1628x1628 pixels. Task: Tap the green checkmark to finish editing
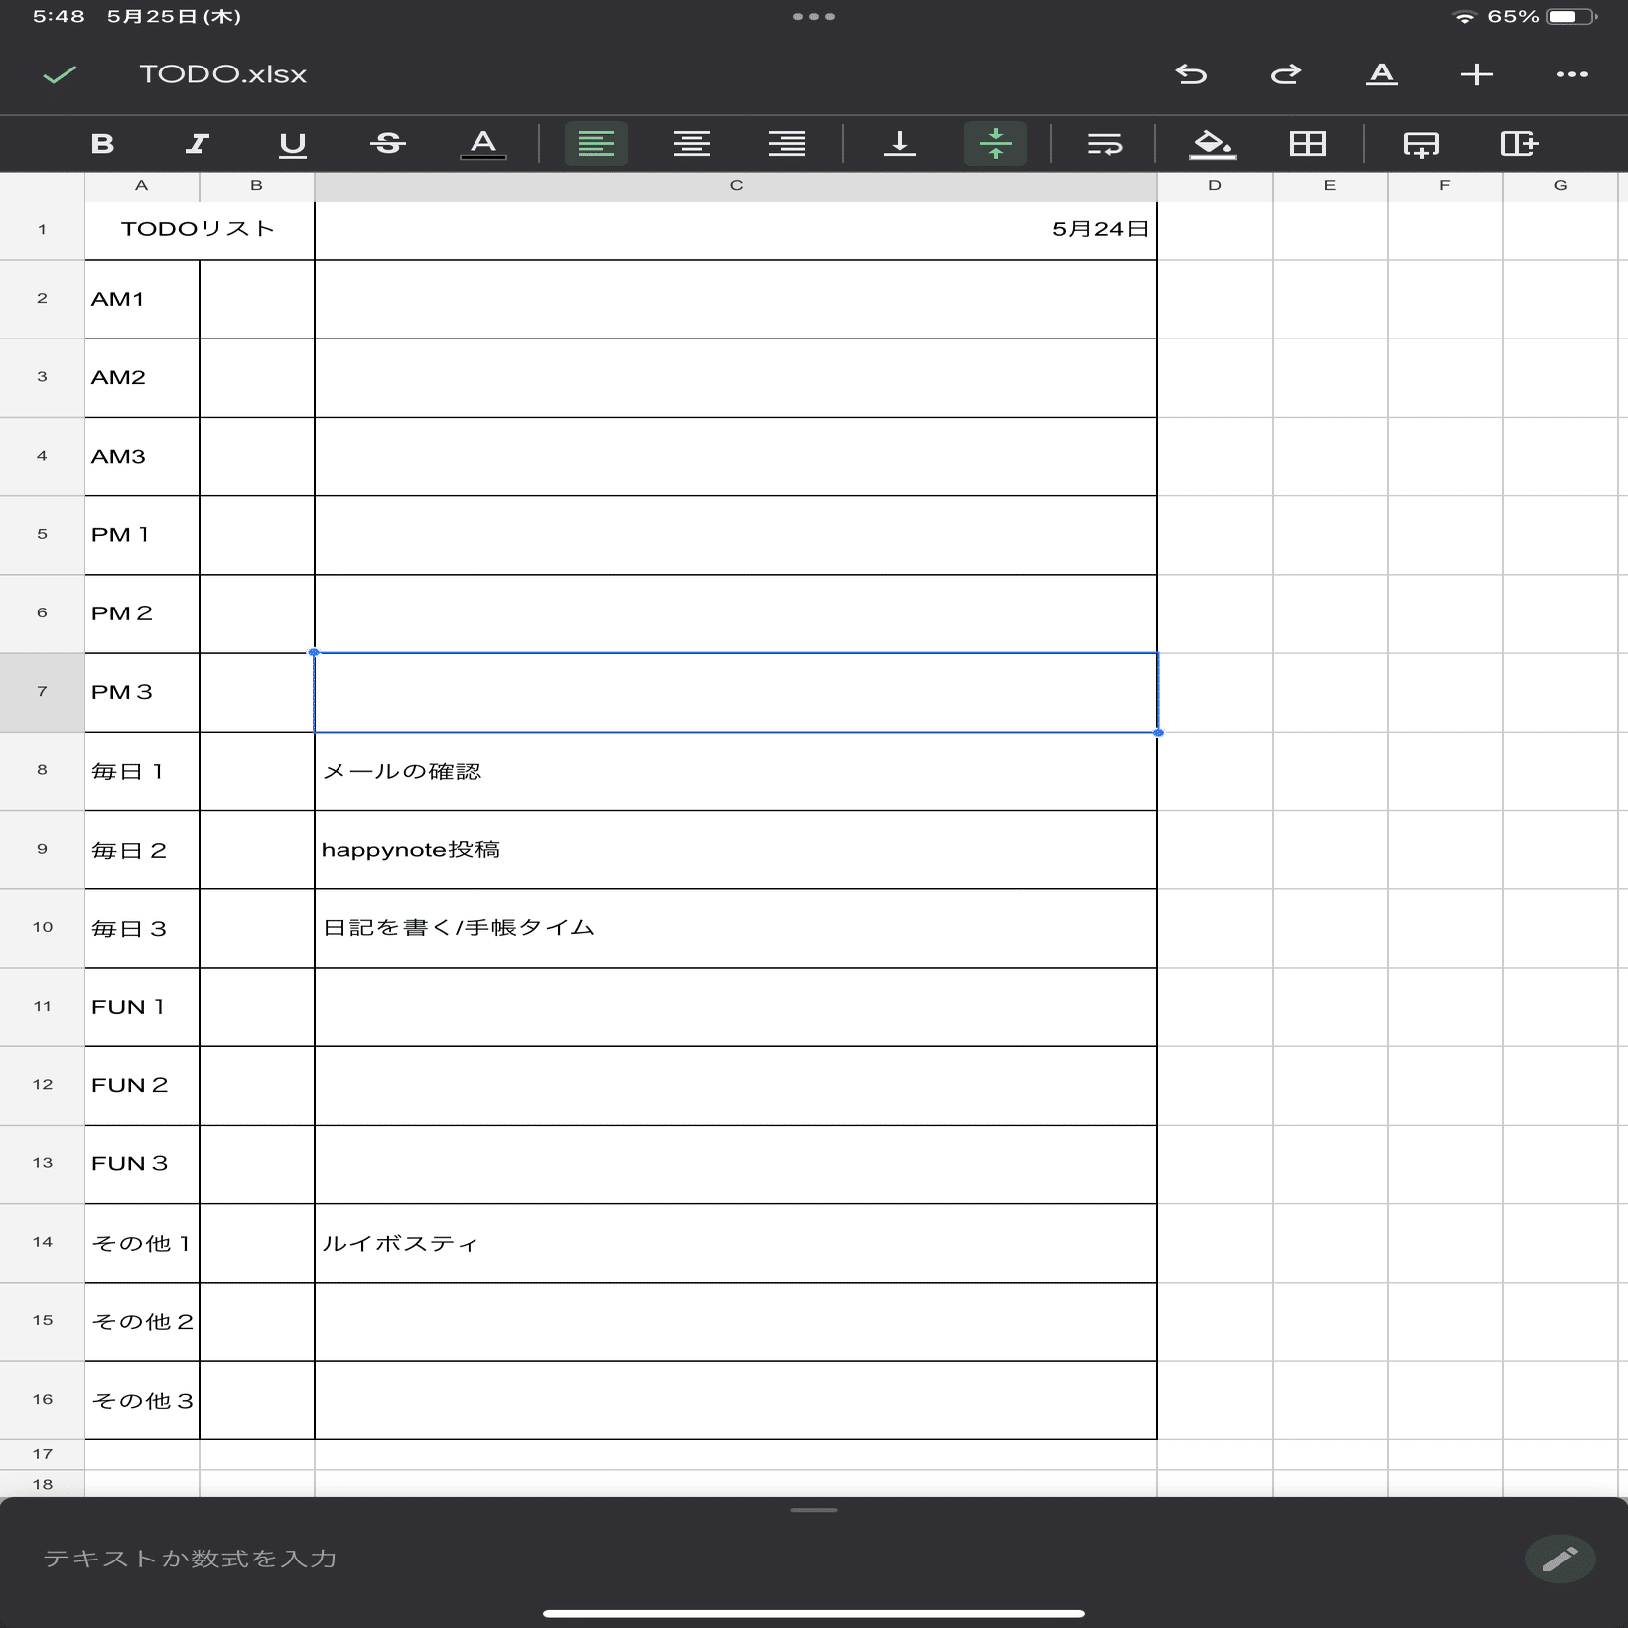(x=61, y=74)
